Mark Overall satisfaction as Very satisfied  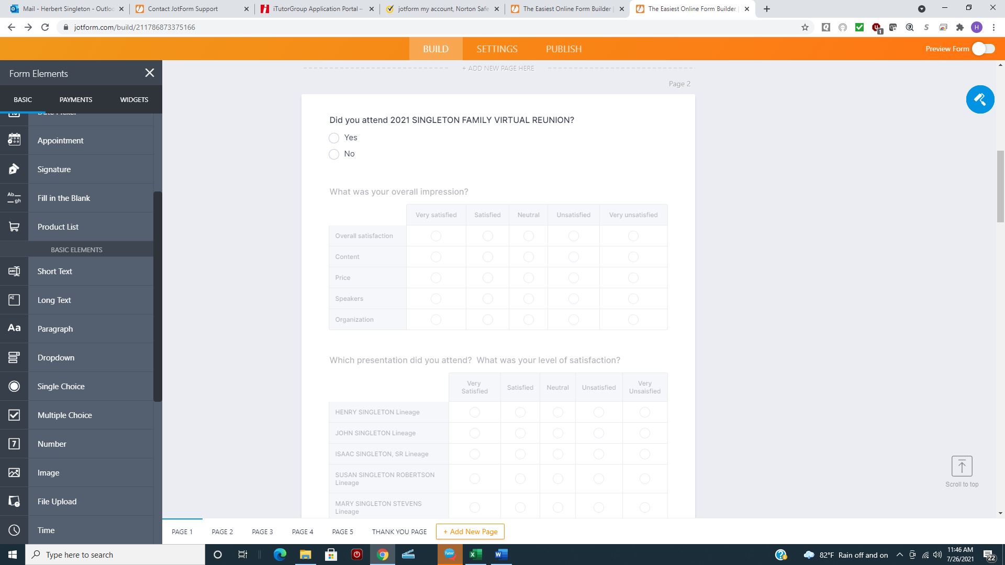tap(436, 236)
